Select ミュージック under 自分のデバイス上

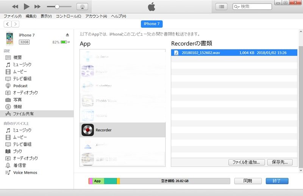pyautogui.click(x=37, y=130)
